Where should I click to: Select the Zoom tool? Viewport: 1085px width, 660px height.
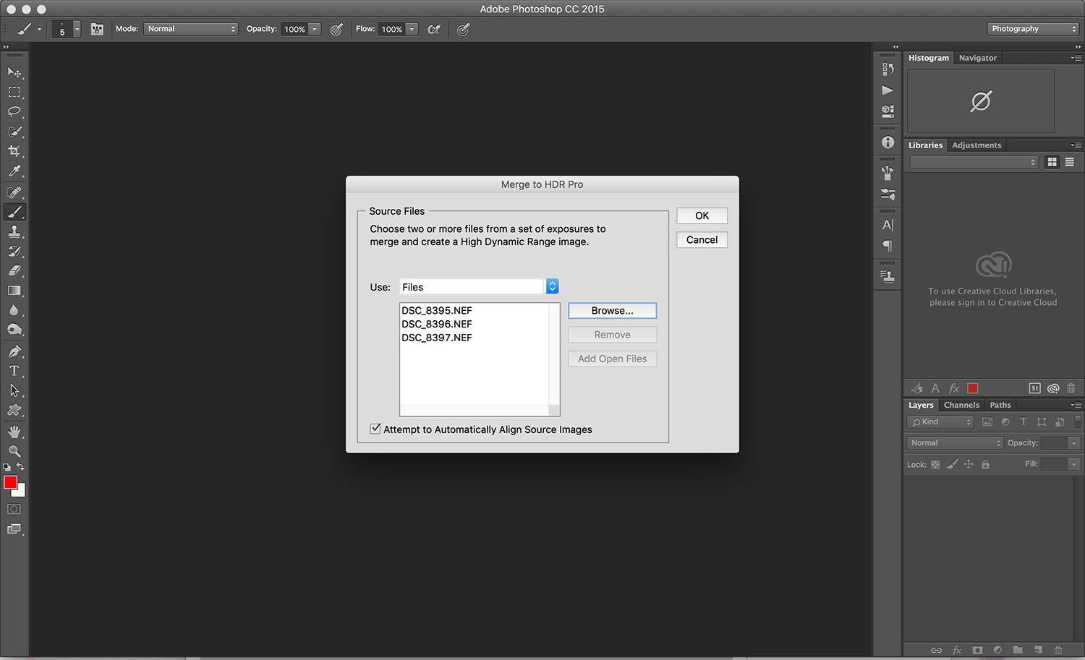(14, 450)
